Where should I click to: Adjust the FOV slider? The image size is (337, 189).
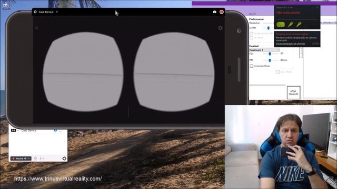270,54
